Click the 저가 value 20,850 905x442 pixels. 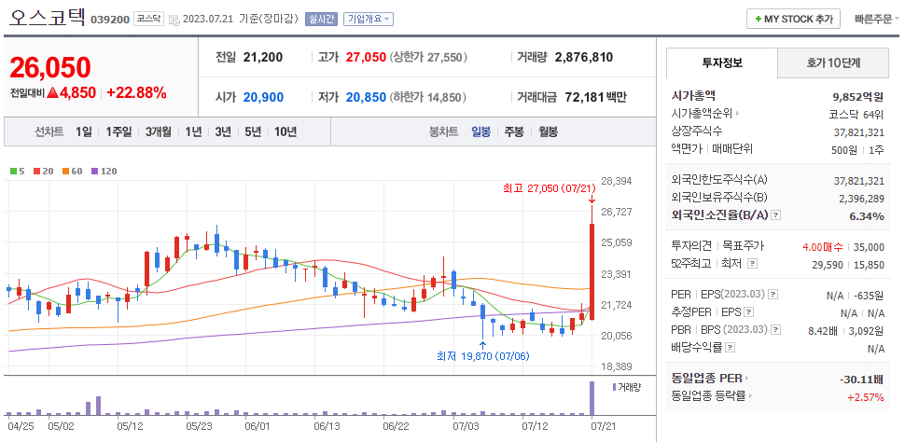tap(366, 97)
